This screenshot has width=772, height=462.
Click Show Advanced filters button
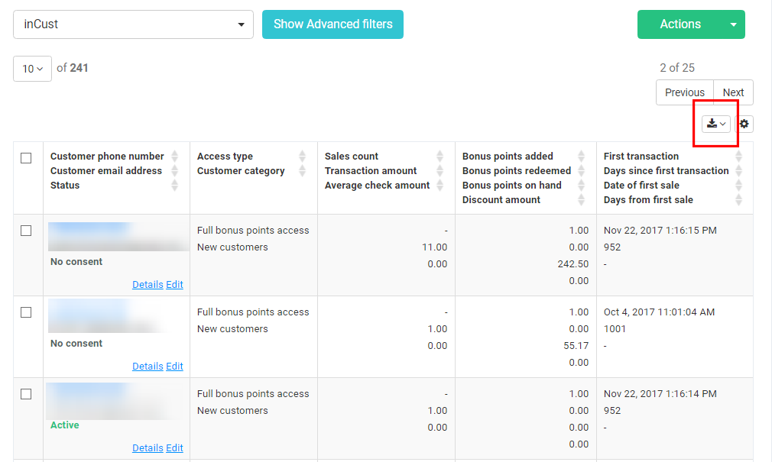point(332,24)
